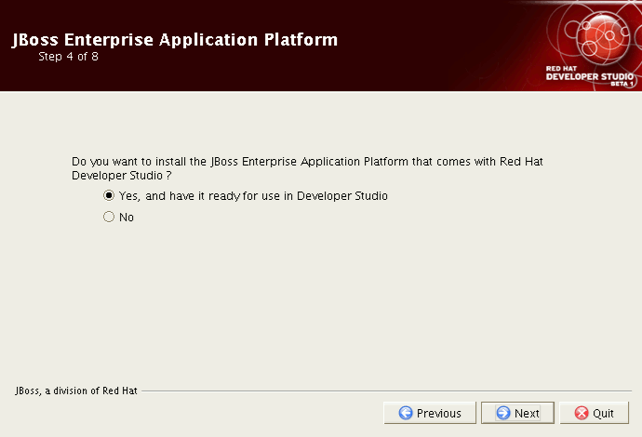Click the RED HAT DEVELOPER STUDIO logo text

[x=590, y=73]
